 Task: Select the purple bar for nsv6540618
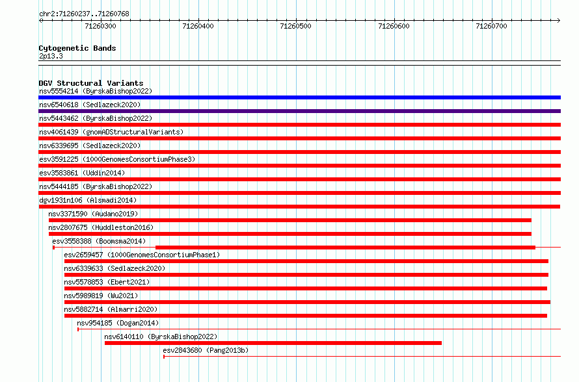point(299,111)
